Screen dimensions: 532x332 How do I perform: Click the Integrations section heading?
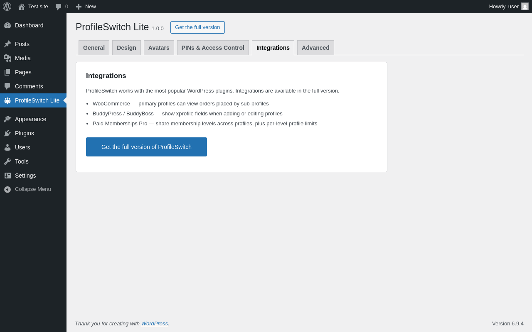[x=106, y=76]
